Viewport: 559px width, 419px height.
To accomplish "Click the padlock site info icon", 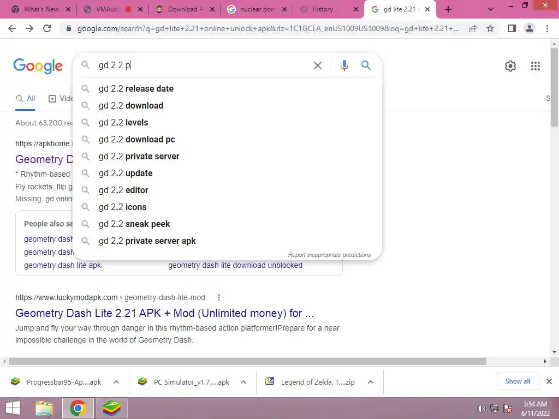I will (x=69, y=28).
